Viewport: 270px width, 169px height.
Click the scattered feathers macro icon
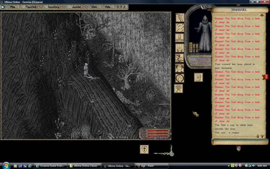[x=180, y=27]
